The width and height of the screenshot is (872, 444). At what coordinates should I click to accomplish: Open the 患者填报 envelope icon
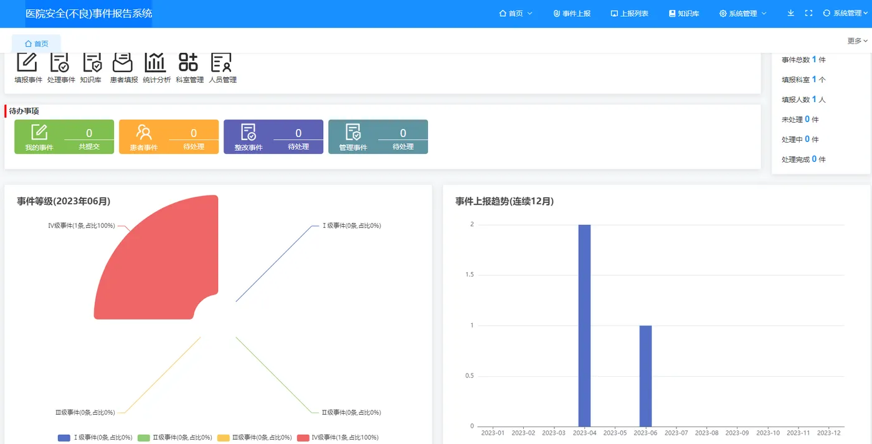click(123, 63)
